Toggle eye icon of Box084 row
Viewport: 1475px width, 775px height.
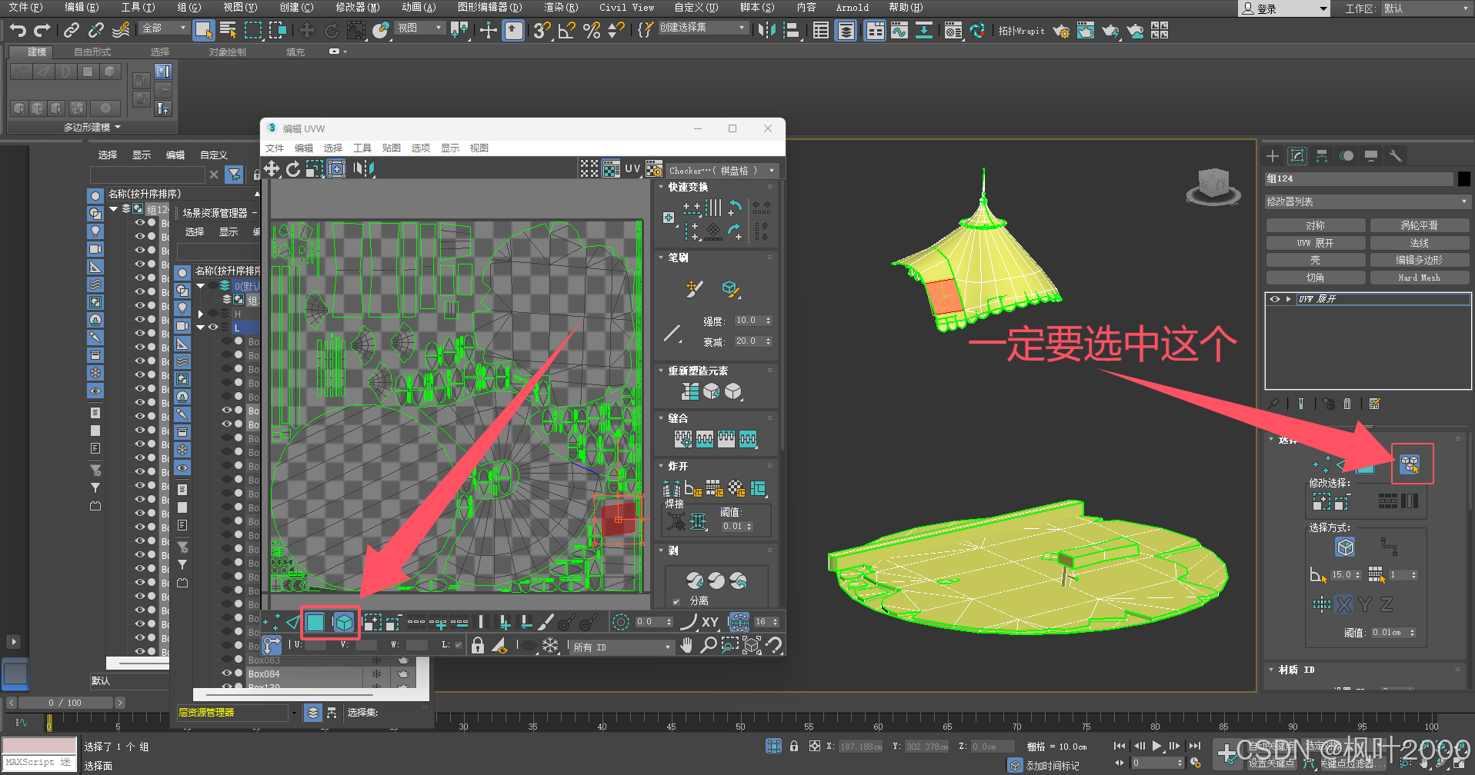227,674
